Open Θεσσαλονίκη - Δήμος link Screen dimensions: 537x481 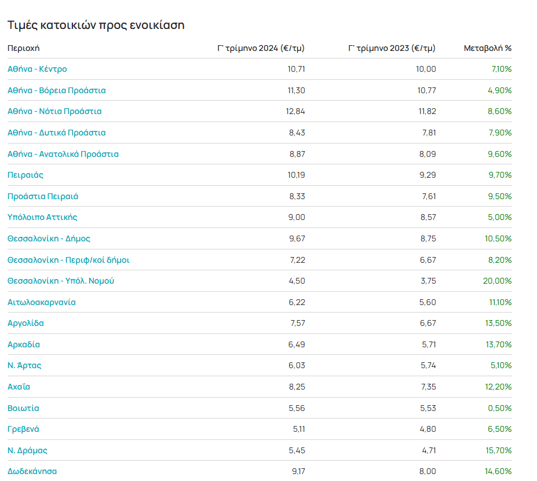point(49,238)
